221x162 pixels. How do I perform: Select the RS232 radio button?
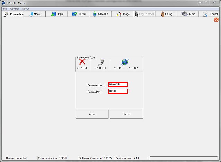coord(97,68)
